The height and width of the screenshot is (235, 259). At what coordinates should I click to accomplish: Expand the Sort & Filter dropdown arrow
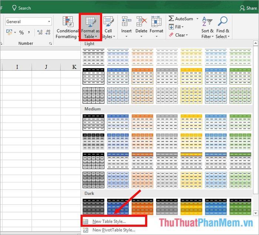(213, 37)
